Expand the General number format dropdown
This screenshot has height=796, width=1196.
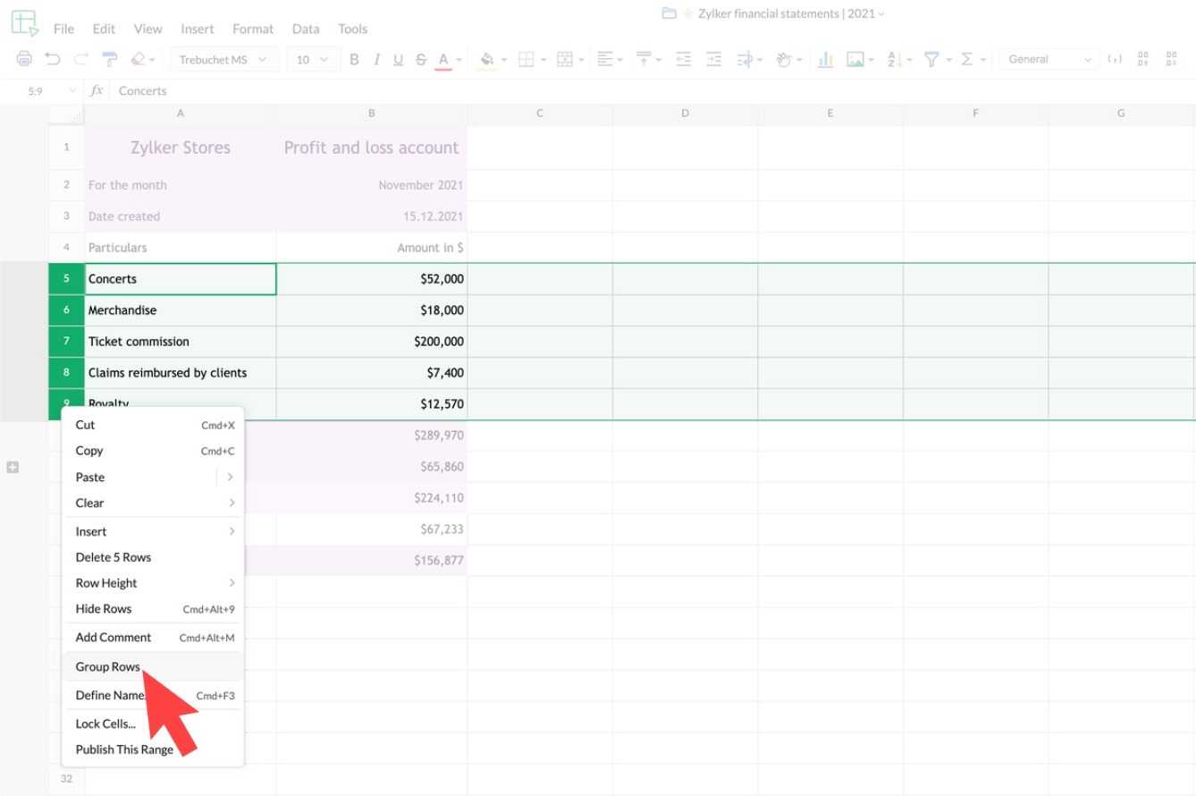[x=1049, y=60]
